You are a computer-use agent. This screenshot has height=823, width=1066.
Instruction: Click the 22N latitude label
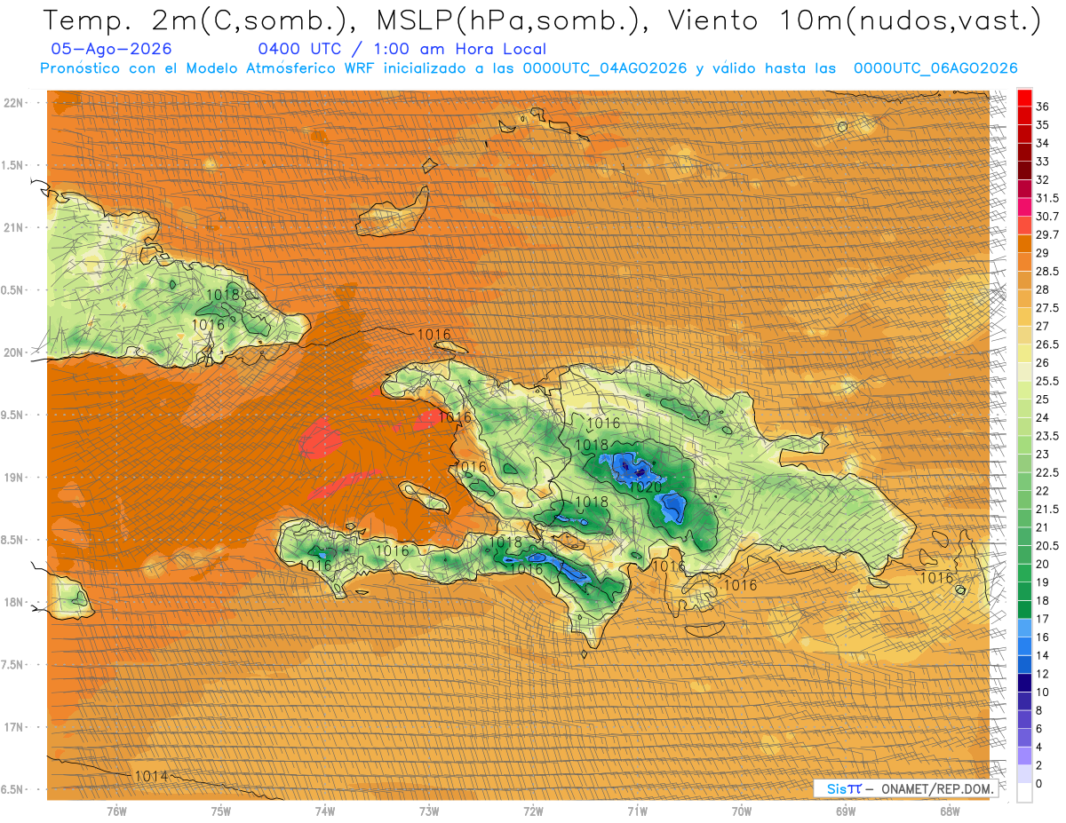pos(14,103)
